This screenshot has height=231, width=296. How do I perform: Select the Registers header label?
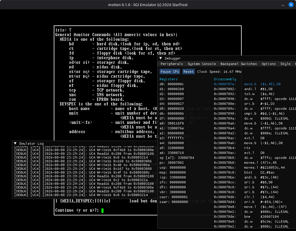tap(169, 79)
